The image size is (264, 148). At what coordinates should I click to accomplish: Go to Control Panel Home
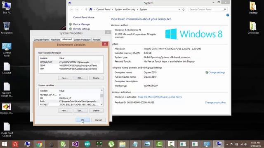click(x=84, y=17)
